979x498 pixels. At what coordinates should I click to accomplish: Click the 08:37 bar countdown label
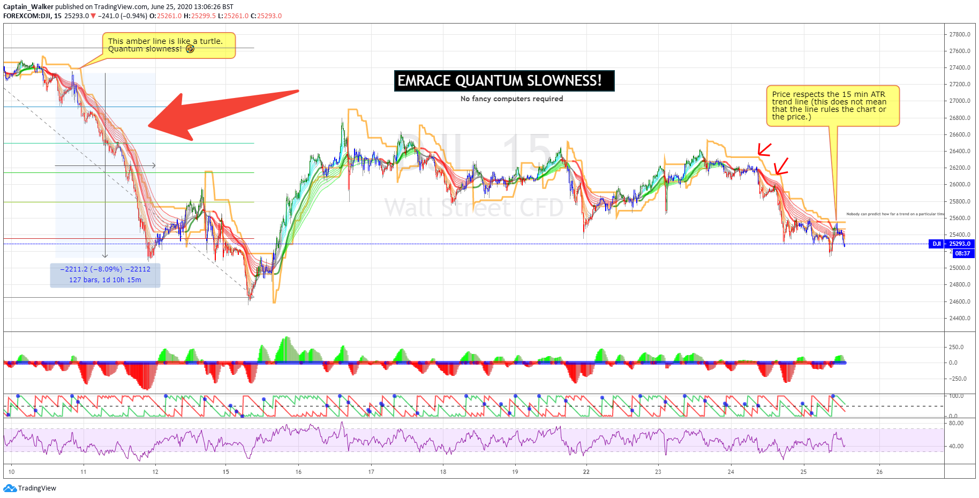click(x=962, y=253)
